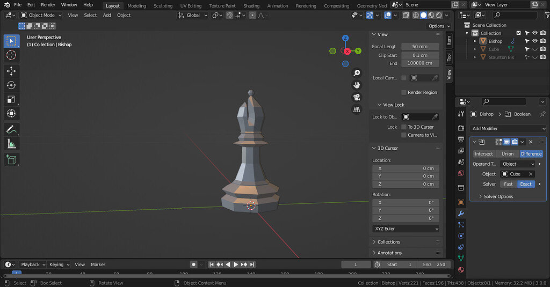Hide the Bishop object in the outliner
550x287 pixels.
point(534,41)
